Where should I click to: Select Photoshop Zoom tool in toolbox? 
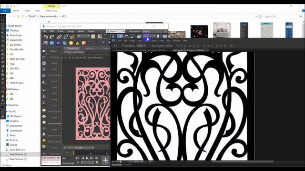(2, 100)
